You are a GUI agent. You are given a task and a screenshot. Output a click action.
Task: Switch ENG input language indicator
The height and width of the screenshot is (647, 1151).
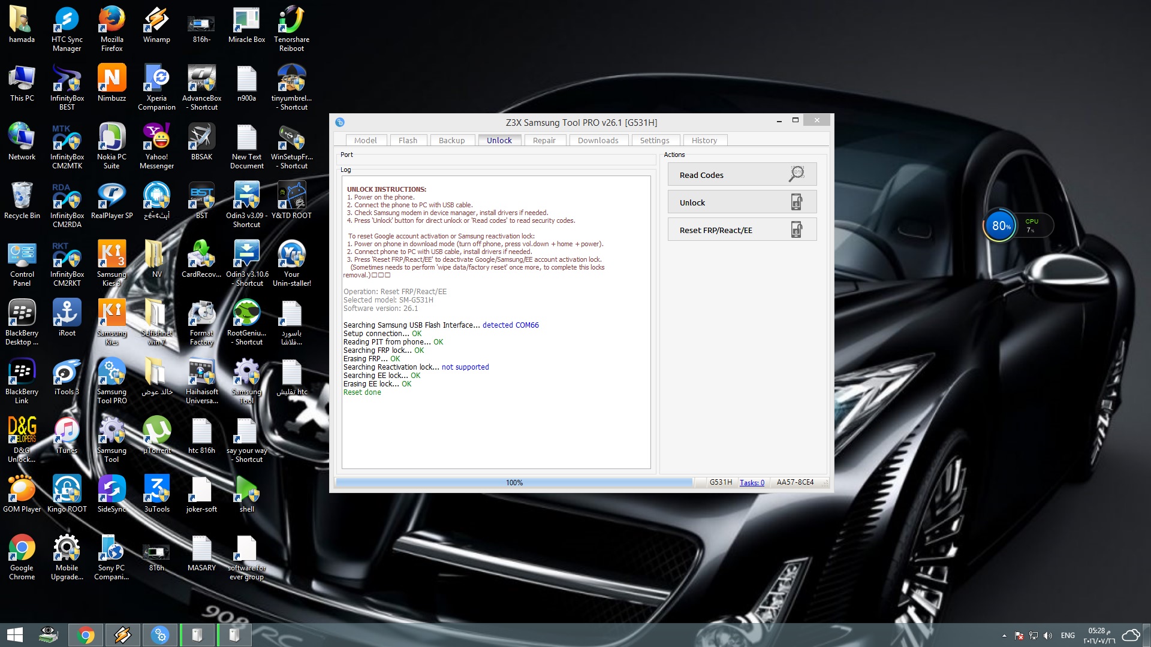coord(1068,636)
